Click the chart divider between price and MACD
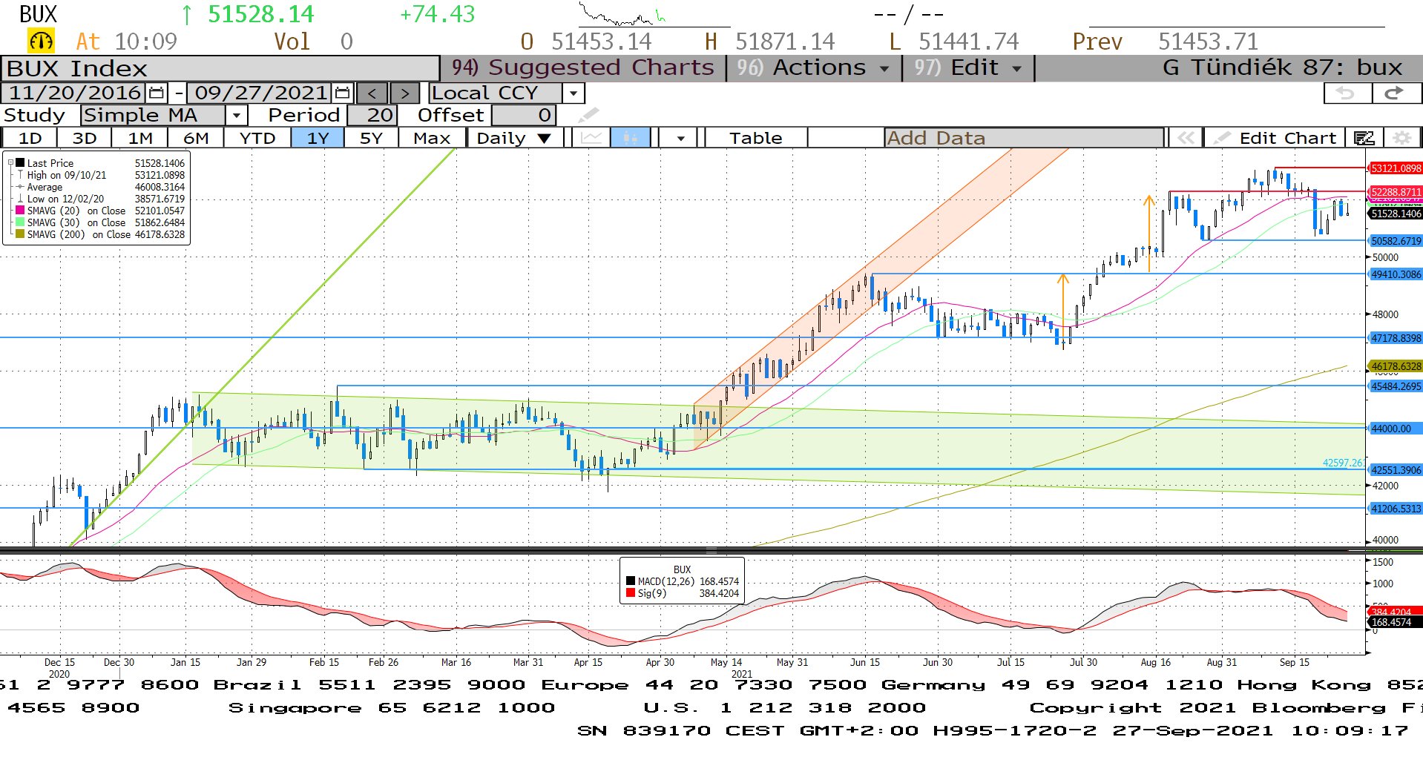 click(711, 551)
